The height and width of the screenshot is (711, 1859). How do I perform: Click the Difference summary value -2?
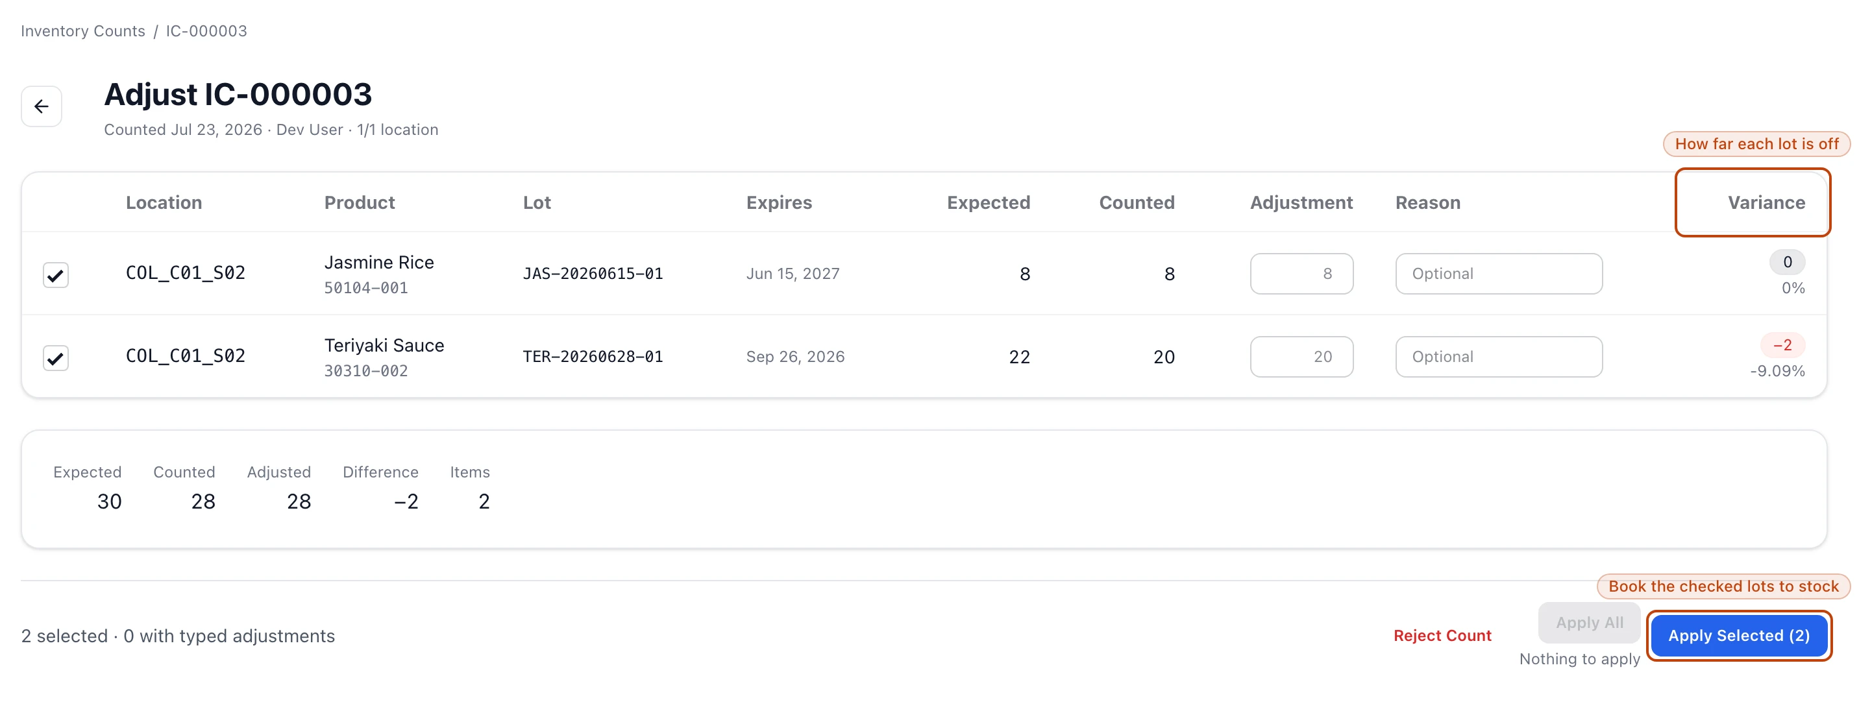(406, 501)
